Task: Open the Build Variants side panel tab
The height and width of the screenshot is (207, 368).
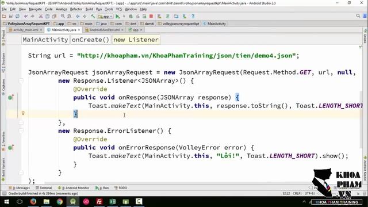Action: [x=3, y=169]
